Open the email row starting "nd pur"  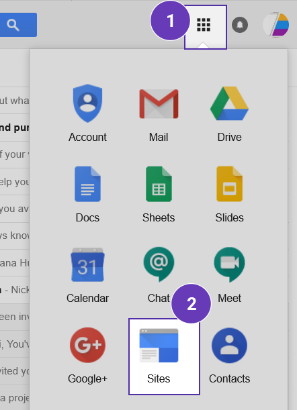pos(15,127)
